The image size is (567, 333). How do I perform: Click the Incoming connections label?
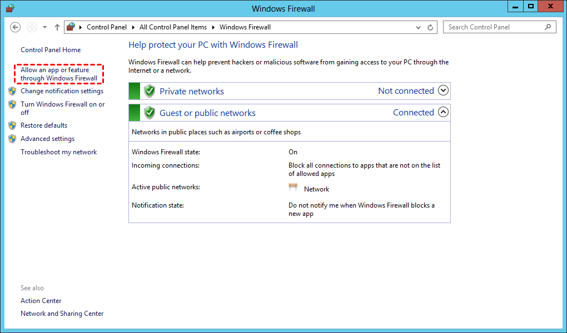(165, 165)
